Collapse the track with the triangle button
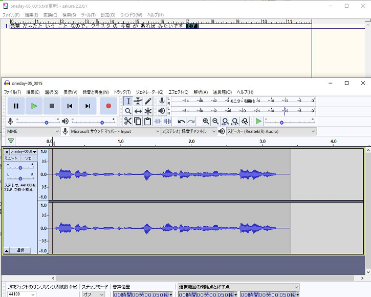 (x=7, y=250)
